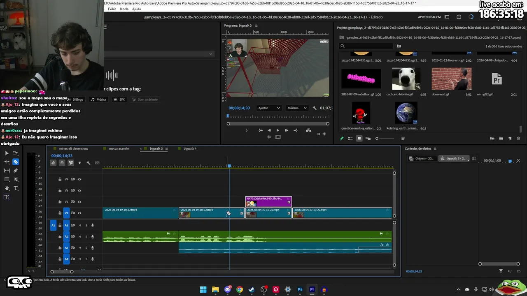Select the cachorro-frio-frio.gif thumbnail
Viewport: 527px width, 296px height.
tap(406, 79)
